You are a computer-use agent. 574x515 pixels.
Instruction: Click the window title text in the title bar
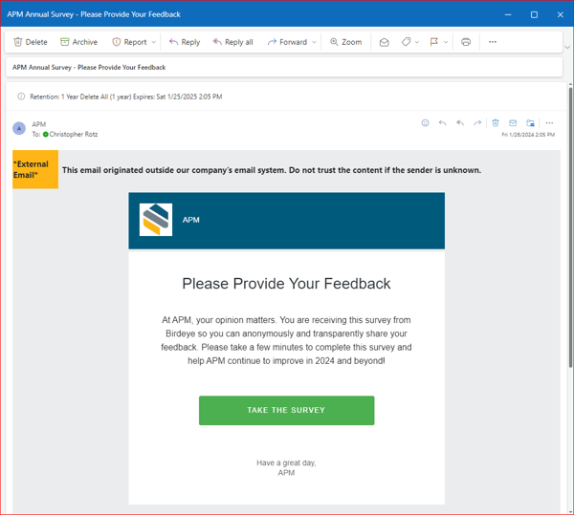click(x=94, y=14)
